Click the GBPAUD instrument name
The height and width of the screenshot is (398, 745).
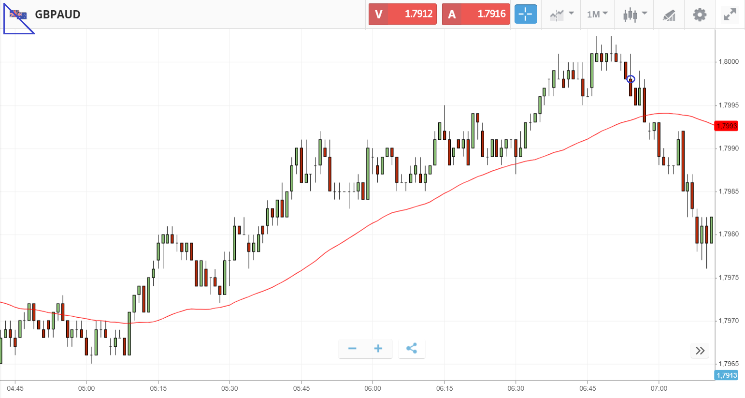(x=57, y=15)
